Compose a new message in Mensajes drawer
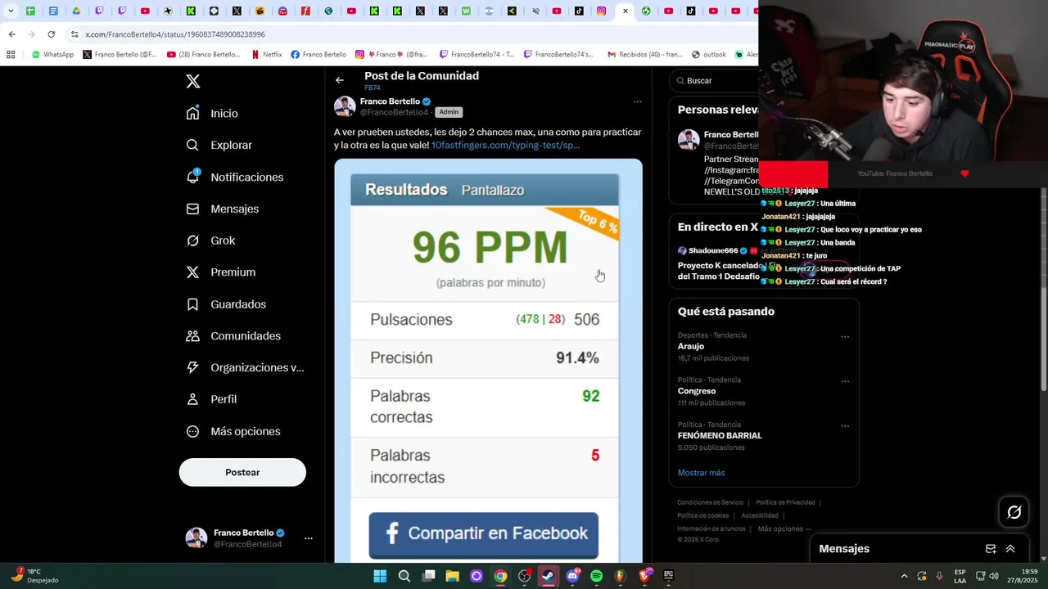Image resolution: width=1048 pixels, height=589 pixels. pyautogui.click(x=991, y=549)
